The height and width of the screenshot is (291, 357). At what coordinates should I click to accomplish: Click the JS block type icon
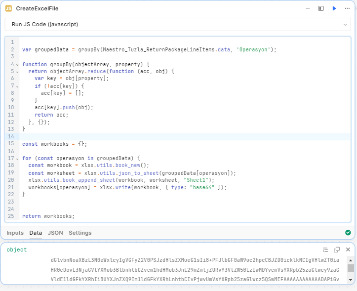tap(8, 8)
